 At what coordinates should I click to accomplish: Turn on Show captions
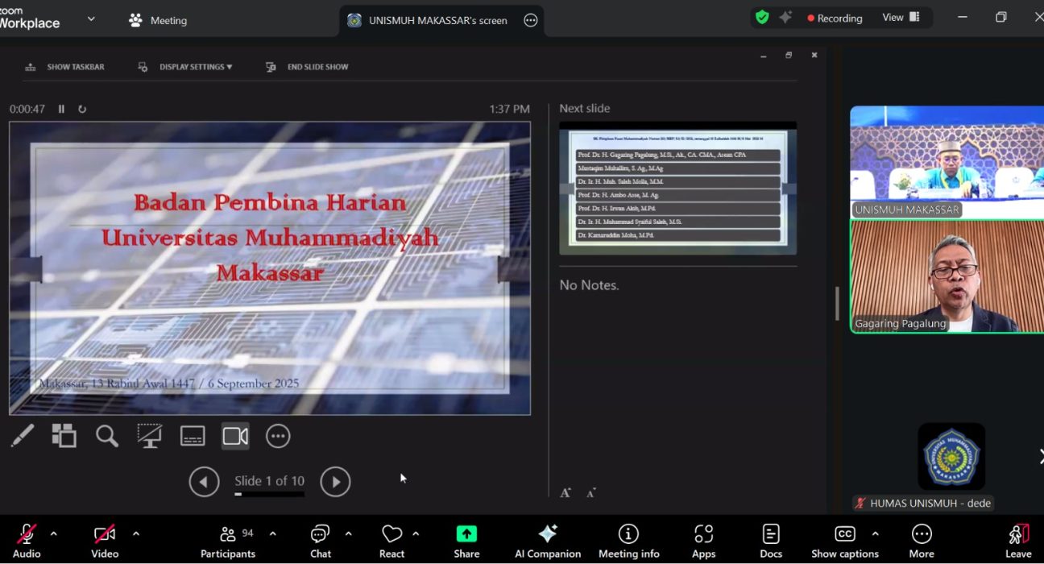click(x=845, y=541)
